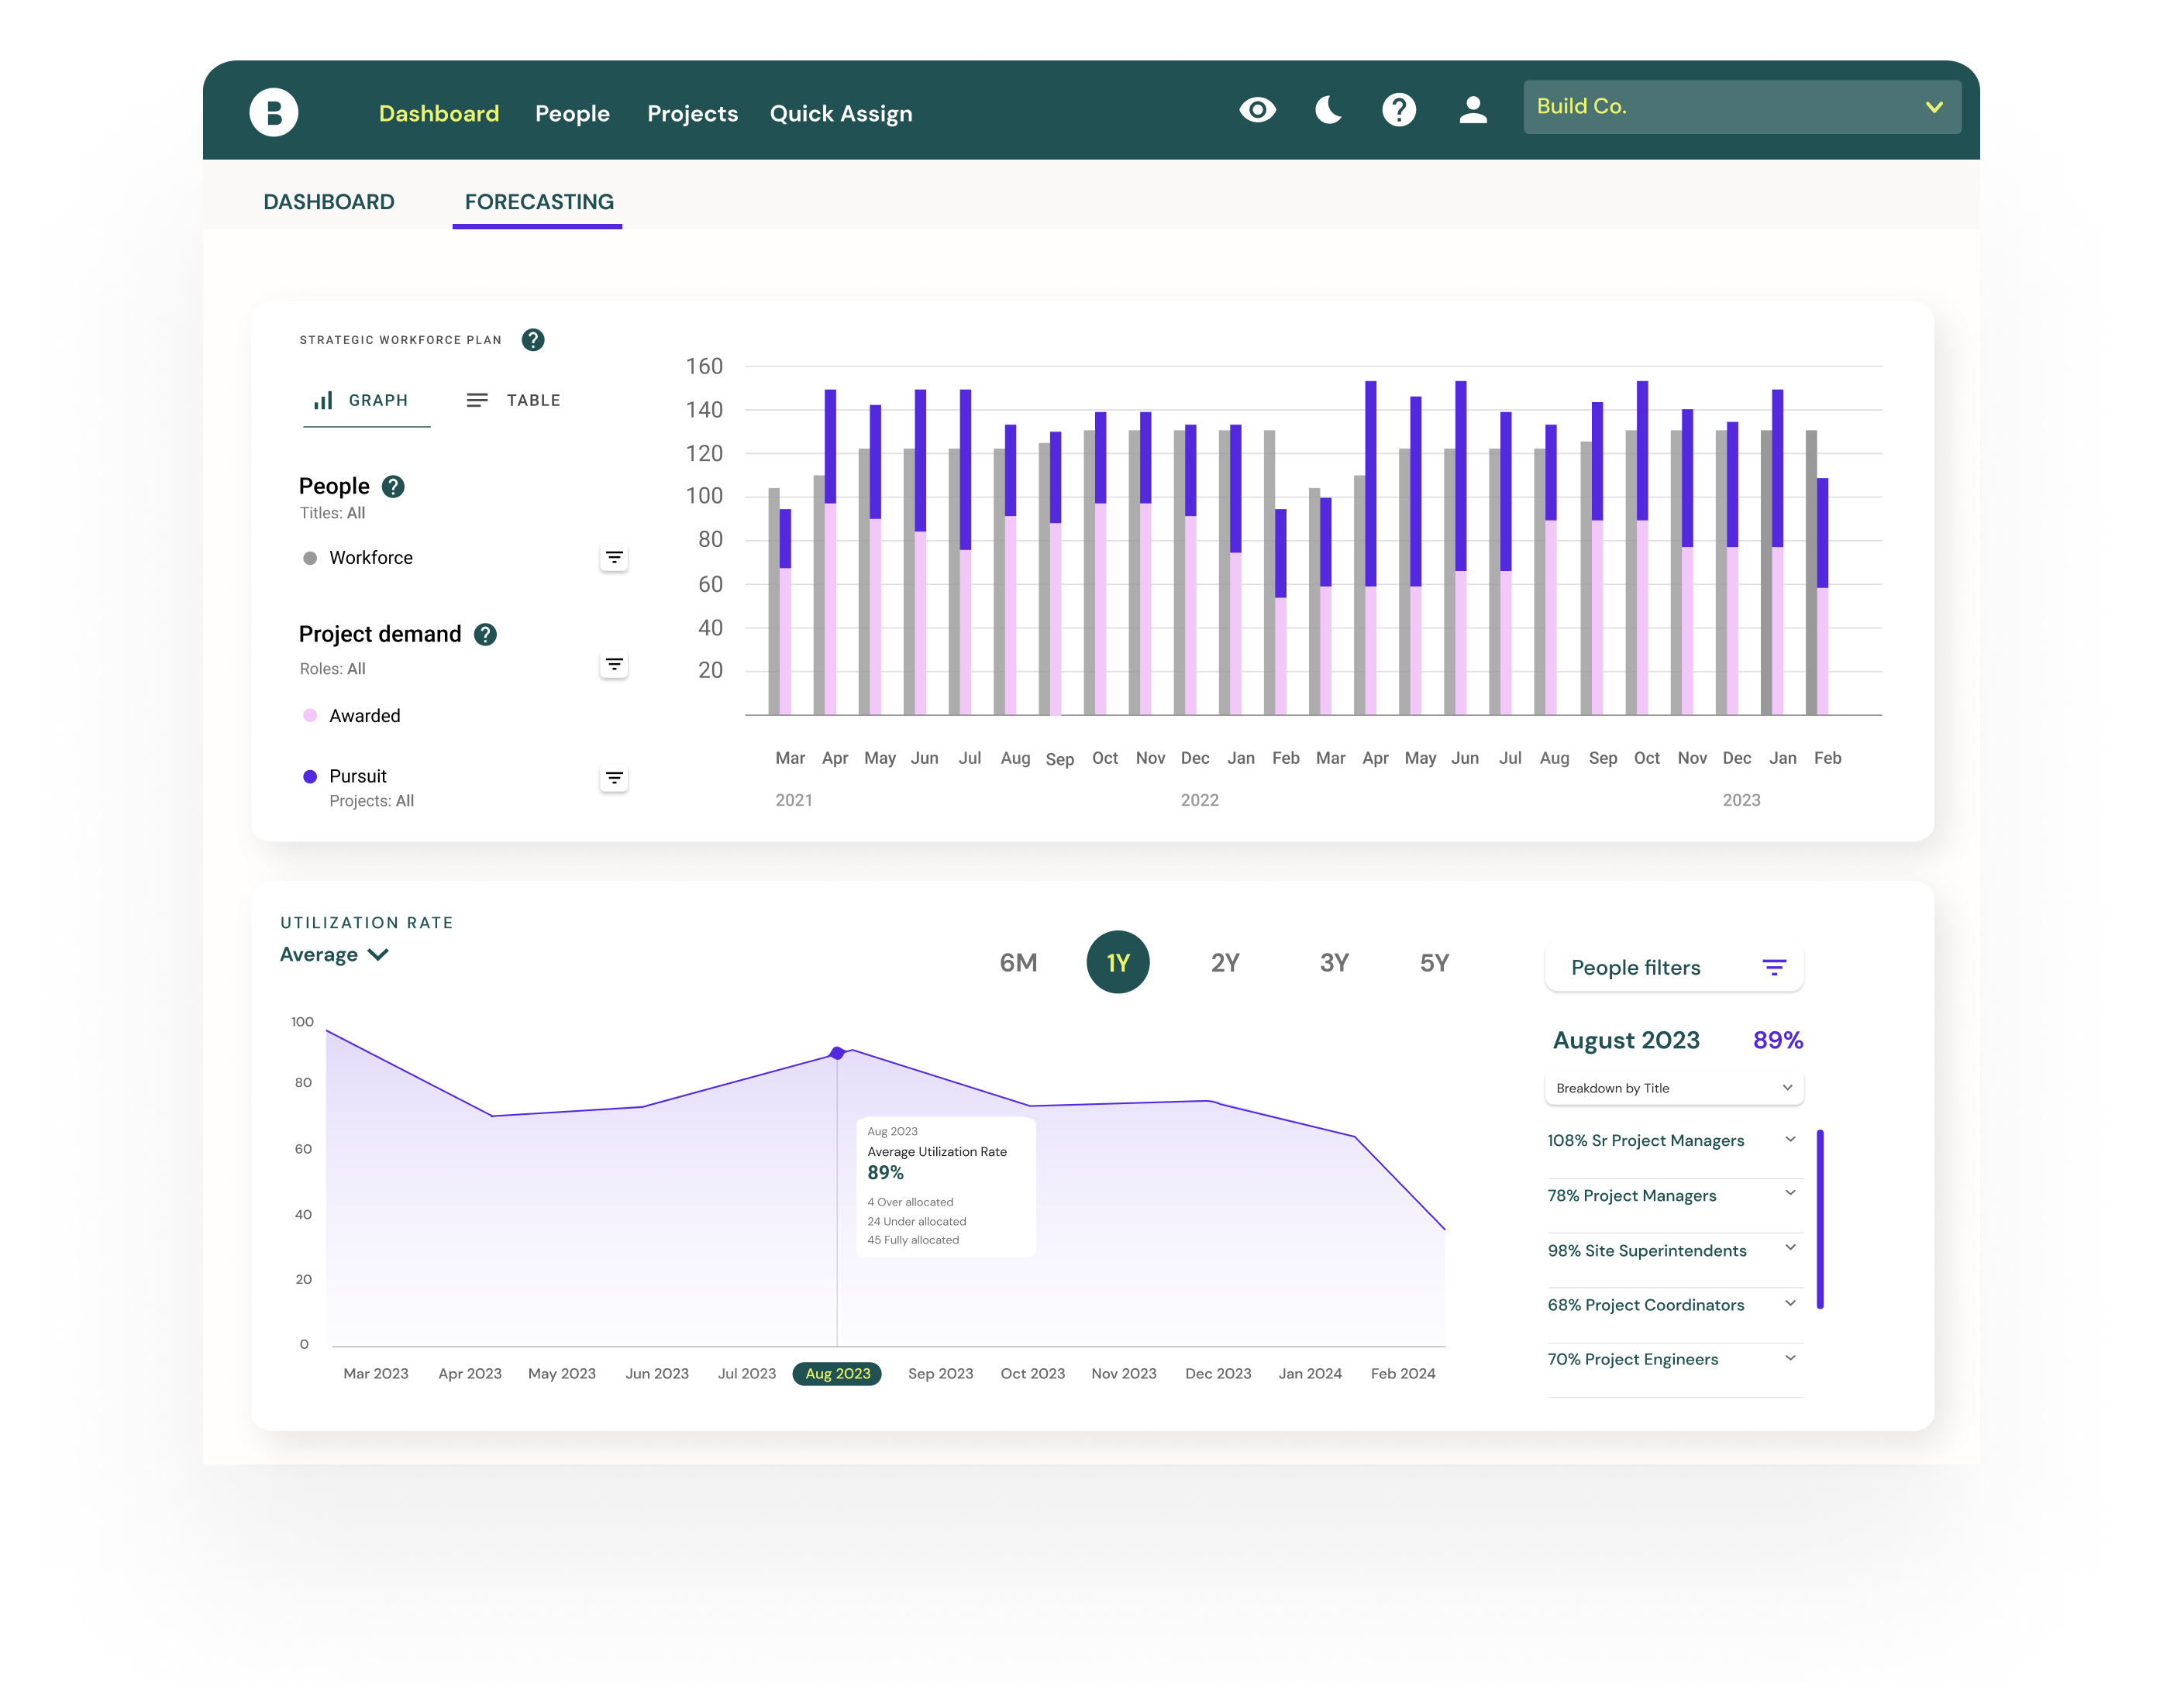Switch to GRAPH view
This screenshot has height=1682, width=2184.
click(x=366, y=401)
